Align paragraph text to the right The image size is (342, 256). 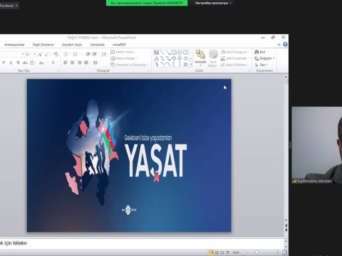coord(79,63)
